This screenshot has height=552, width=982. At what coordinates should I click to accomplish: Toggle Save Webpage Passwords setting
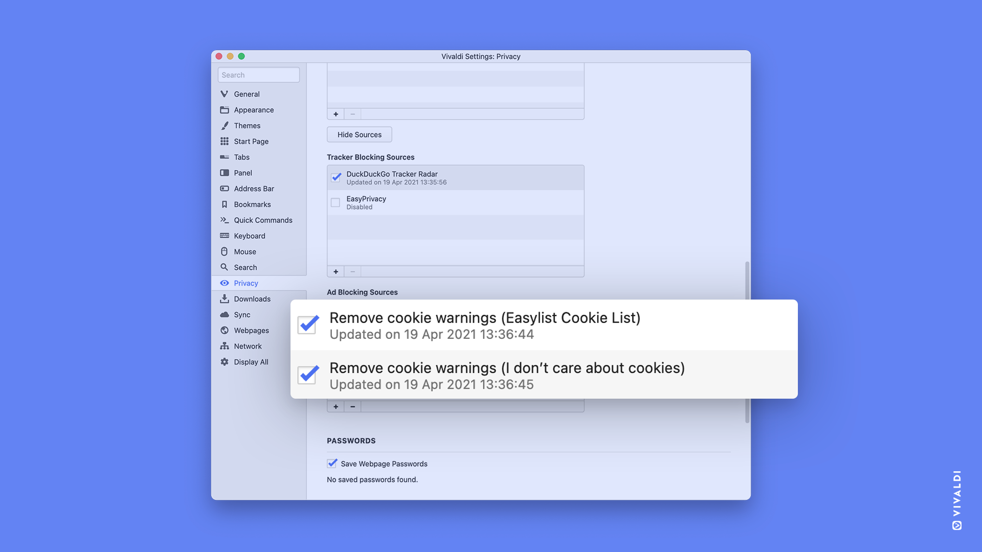point(331,464)
